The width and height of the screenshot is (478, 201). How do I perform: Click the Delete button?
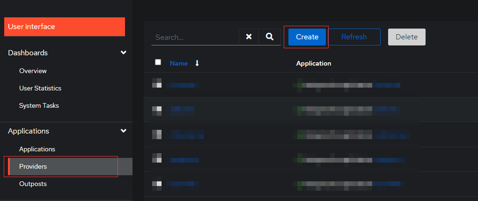407,37
